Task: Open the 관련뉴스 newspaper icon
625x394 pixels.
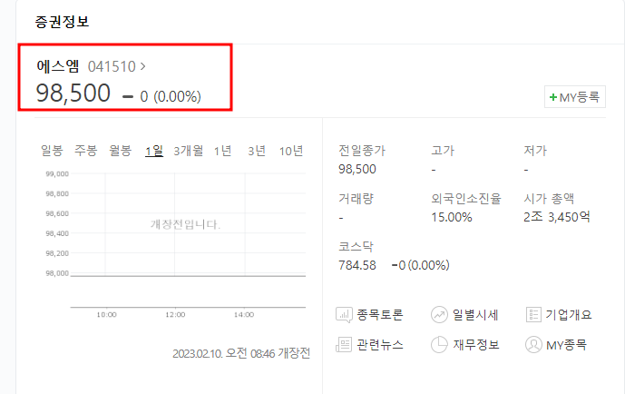Action: 344,345
